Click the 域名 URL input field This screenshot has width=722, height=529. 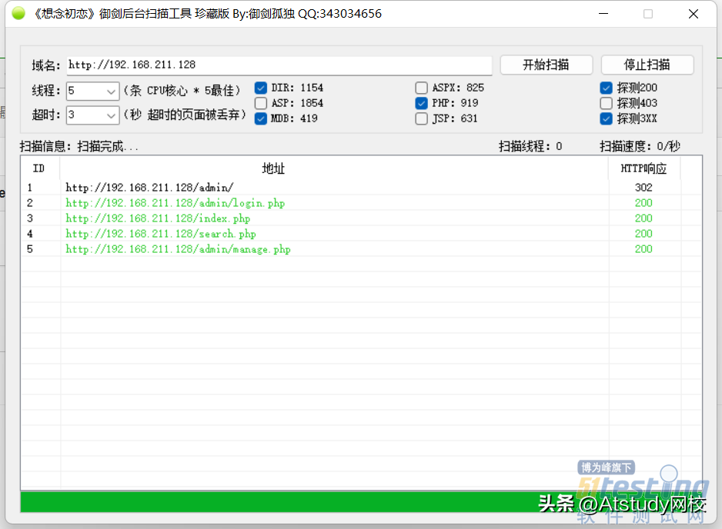point(277,65)
